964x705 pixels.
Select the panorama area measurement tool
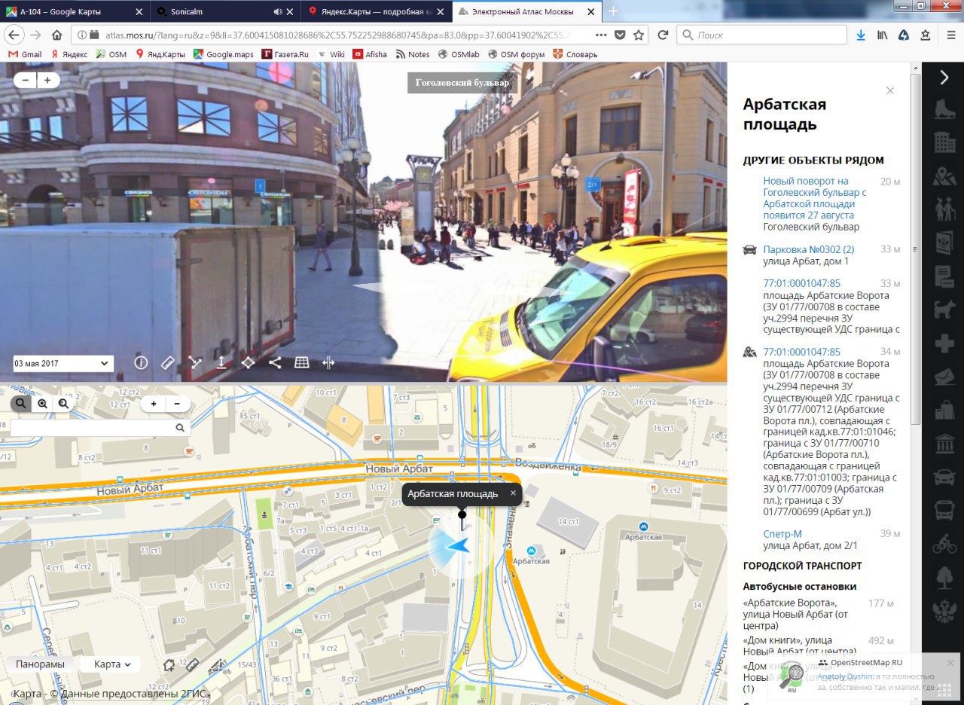(x=248, y=362)
